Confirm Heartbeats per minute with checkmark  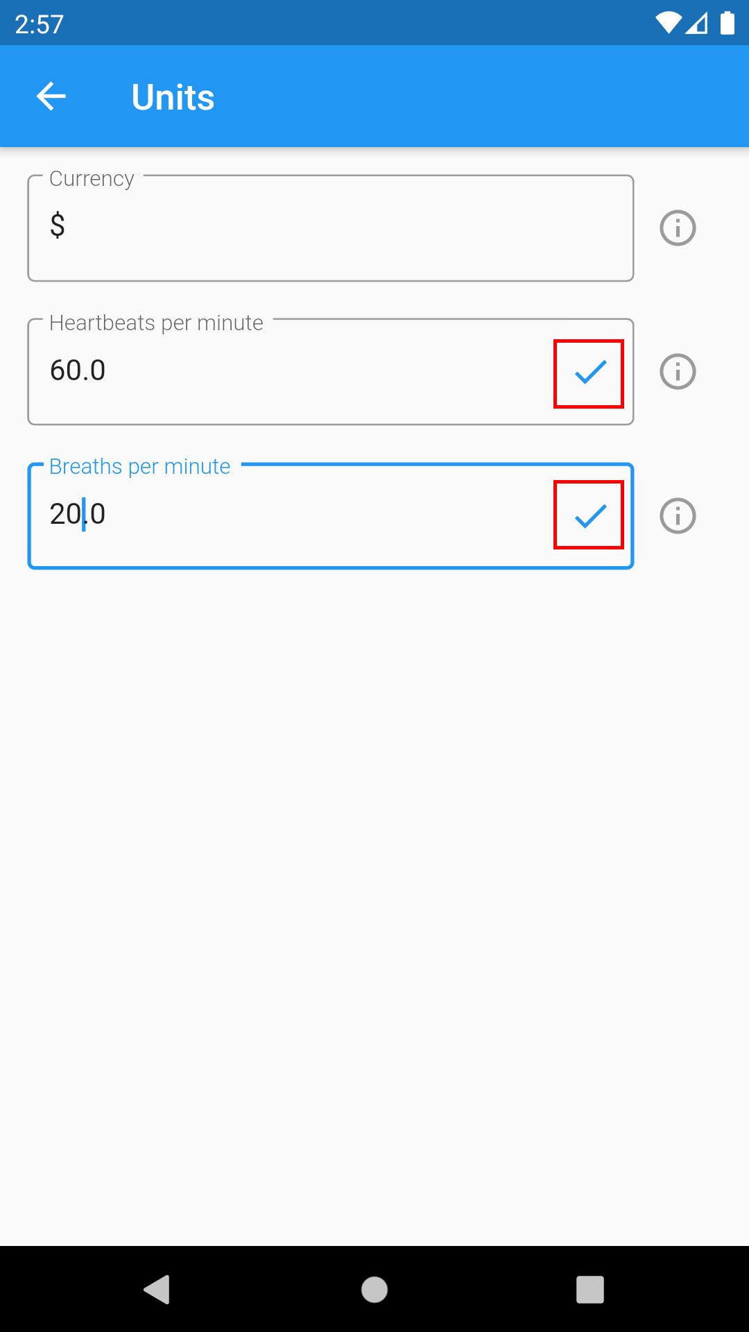coord(589,373)
